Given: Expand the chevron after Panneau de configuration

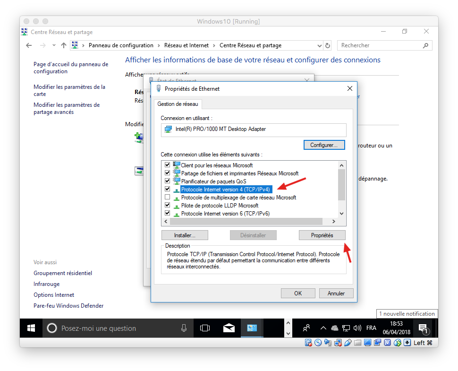Looking at the screenshot, I should (159, 46).
